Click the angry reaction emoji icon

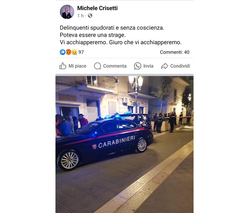tap(68, 52)
